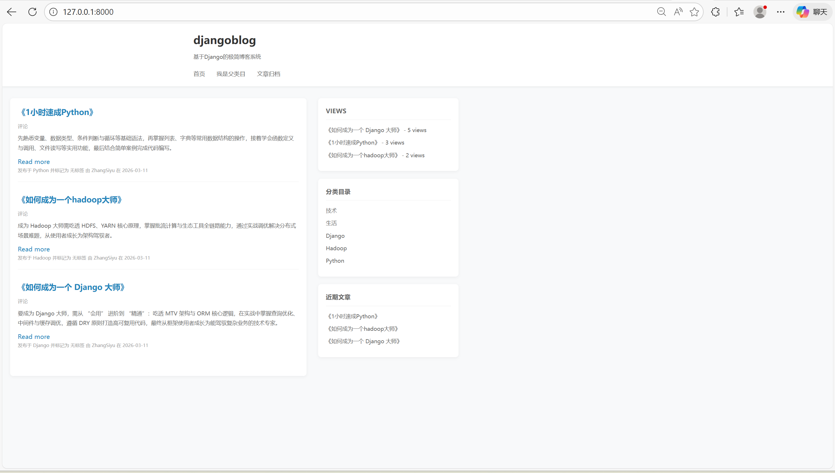Open the Copilot 聊天 button

coord(812,12)
